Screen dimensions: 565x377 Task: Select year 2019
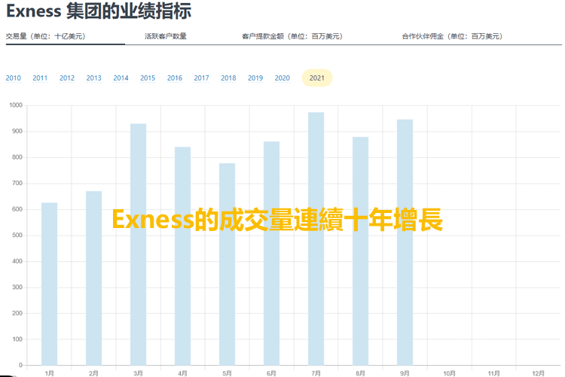pos(255,78)
